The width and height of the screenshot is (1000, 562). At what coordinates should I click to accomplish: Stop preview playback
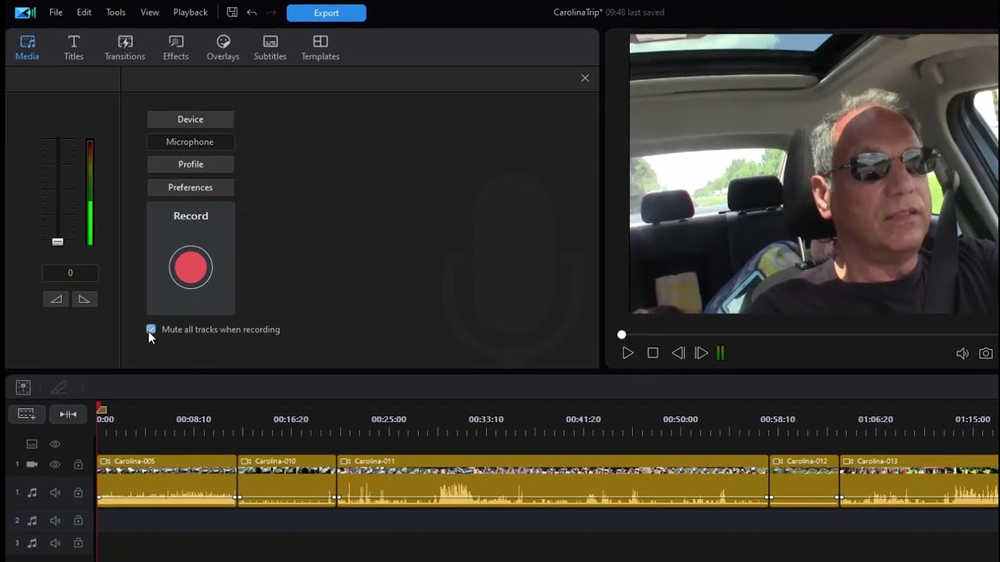(x=653, y=354)
